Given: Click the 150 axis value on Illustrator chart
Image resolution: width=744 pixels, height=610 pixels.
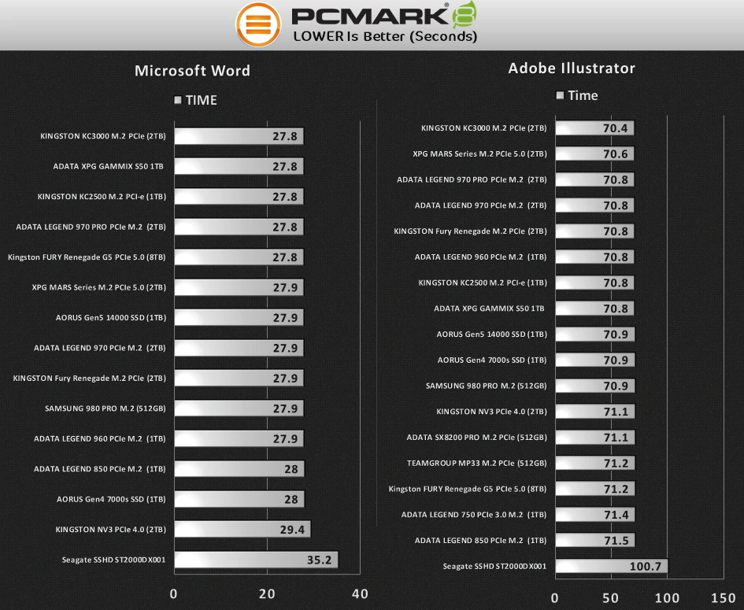Looking at the screenshot, I should (724, 597).
